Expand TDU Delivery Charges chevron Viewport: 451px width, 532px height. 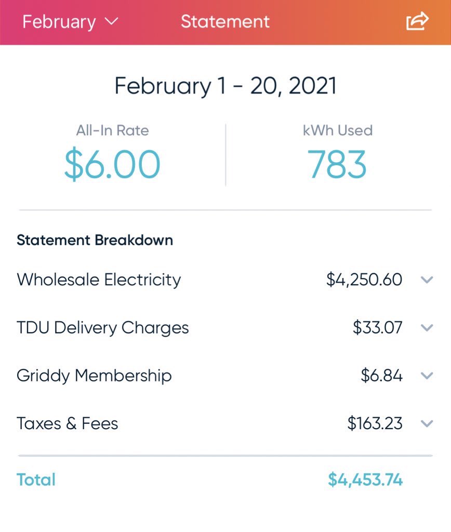427,327
